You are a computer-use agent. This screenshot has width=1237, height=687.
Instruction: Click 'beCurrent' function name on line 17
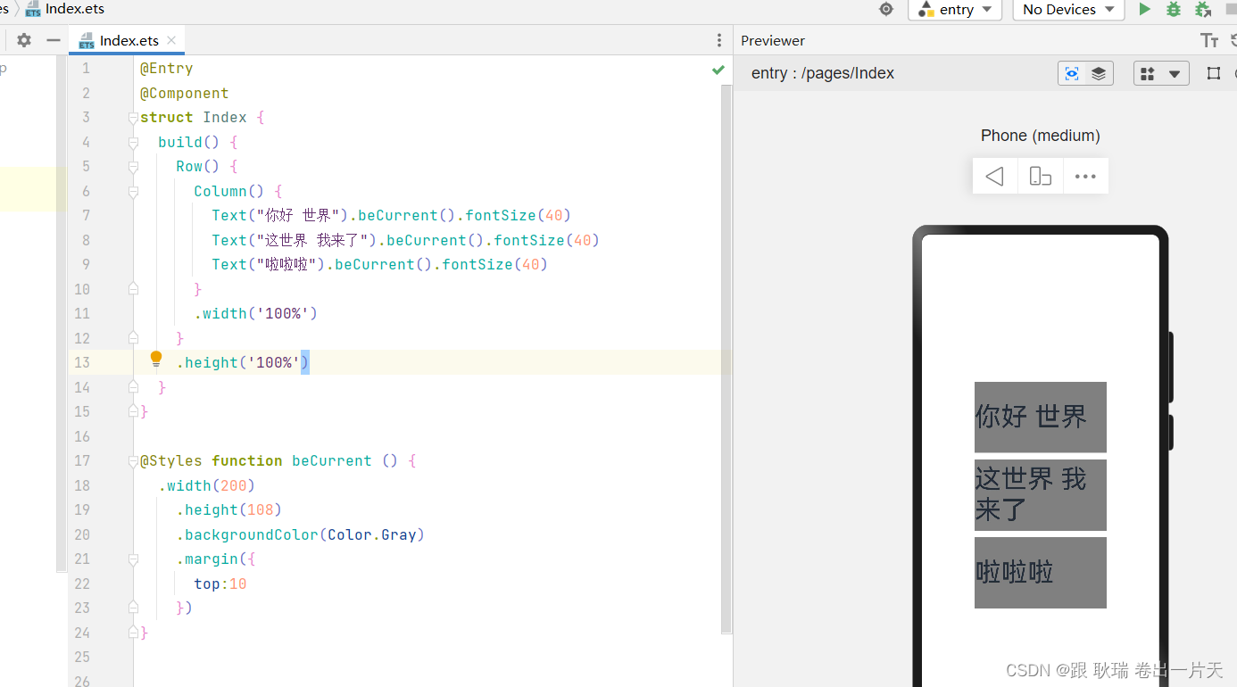pyautogui.click(x=332, y=461)
